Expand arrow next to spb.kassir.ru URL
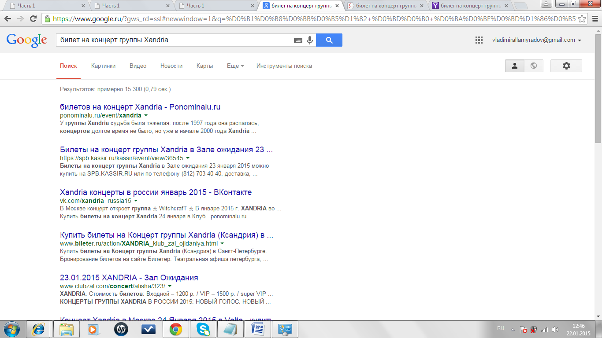 pos(188,158)
